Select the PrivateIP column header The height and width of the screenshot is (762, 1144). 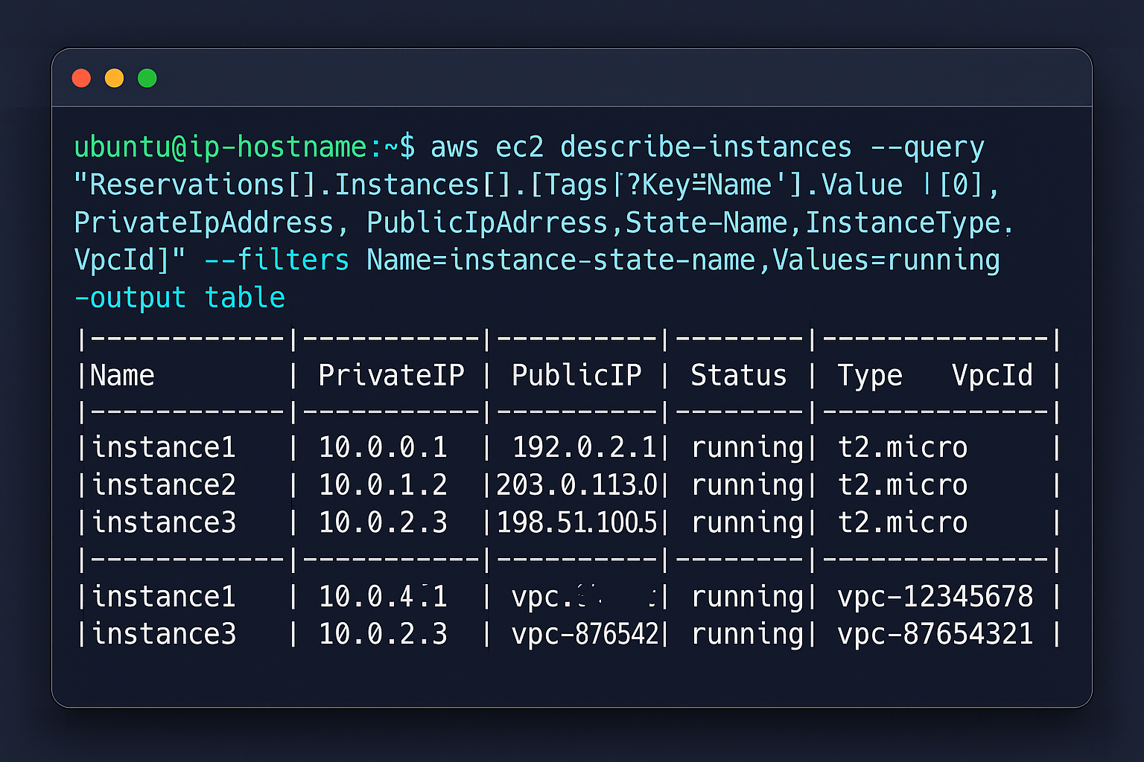pyautogui.click(x=391, y=375)
